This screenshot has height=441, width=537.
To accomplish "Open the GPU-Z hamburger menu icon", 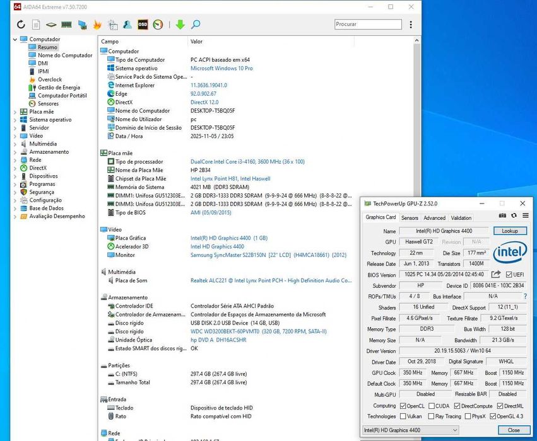I will pyautogui.click(x=525, y=215).
